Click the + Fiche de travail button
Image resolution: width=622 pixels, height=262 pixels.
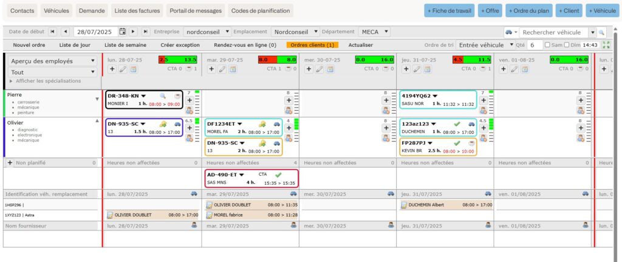click(449, 11)
